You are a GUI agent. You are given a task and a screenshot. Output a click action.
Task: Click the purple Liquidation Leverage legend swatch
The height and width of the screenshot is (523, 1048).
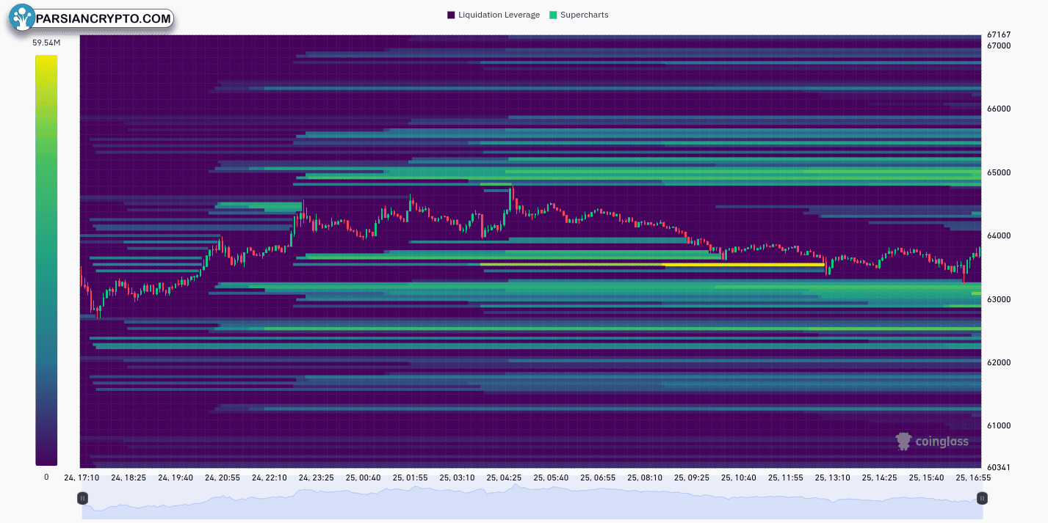tap(451, 15)
